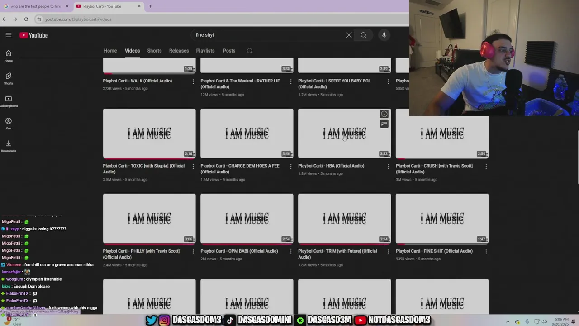Open FINE SHIT Official Audio title link

434,251
